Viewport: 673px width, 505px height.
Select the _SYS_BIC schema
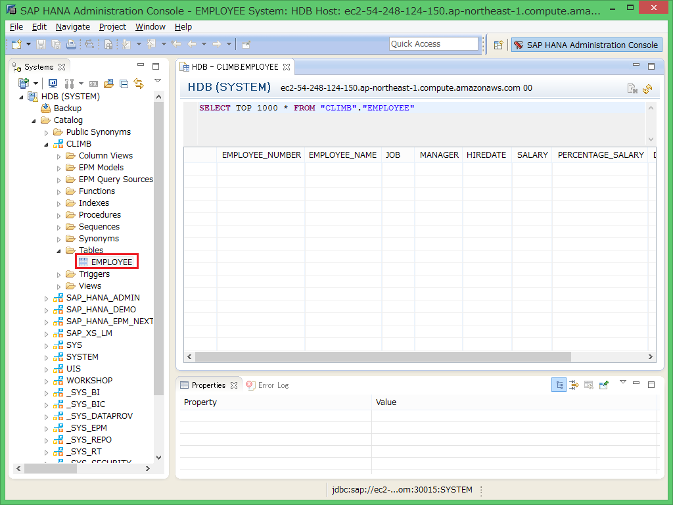(x=86, y=404)
